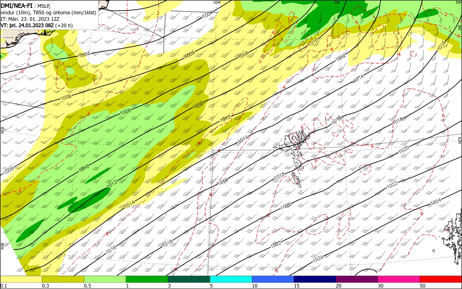Screen dimensions: 462x289
Task: Click the legend value label 0.3
Action: coord(45,286)
